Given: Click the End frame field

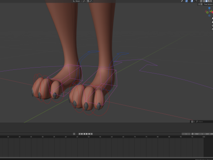Looking at the screenshot, I should pos(209,134).
